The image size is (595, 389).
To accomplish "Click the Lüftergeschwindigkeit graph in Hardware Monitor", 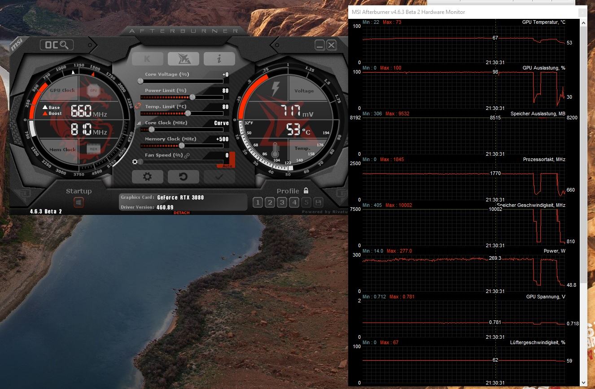I will pyautogui.click(x=464, y=364).
